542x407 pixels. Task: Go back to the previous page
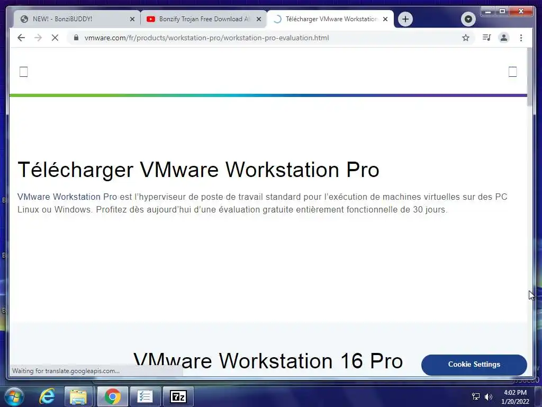coord(21,38)
